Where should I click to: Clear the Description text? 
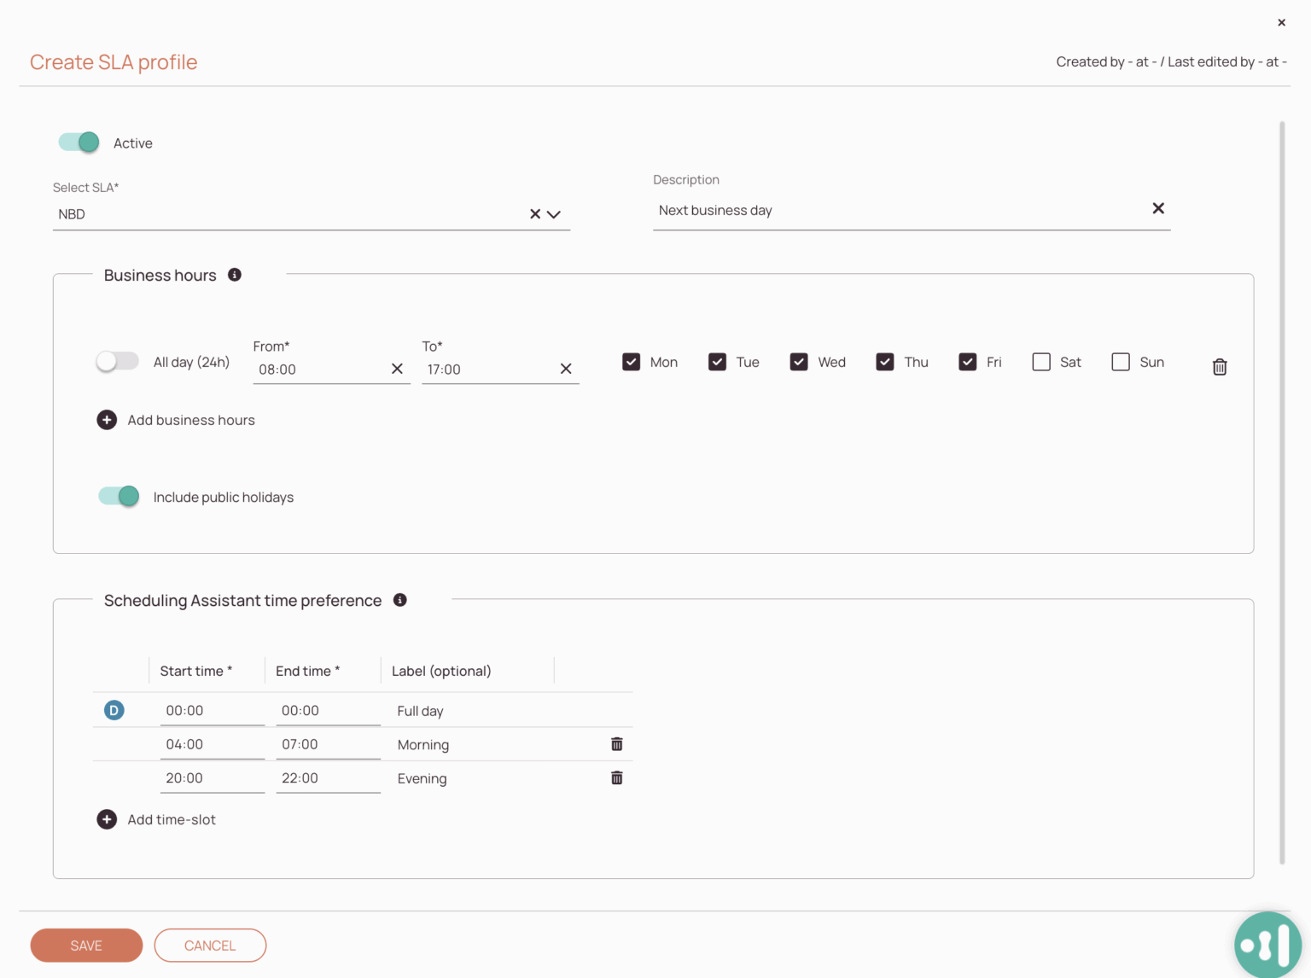(x=1158, y=208)
